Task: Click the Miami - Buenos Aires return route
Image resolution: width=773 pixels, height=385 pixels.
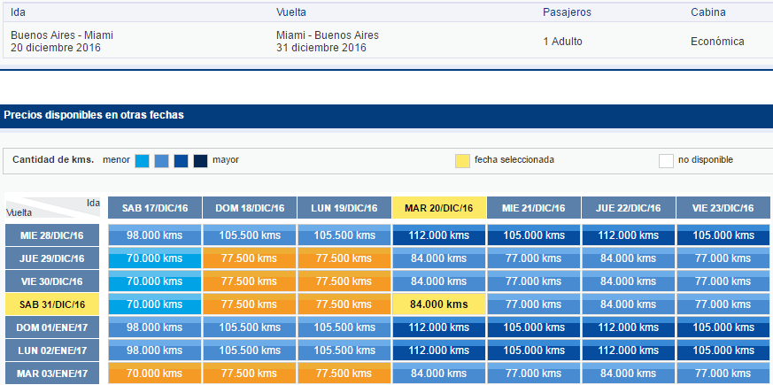Action: tap(328, 35)
